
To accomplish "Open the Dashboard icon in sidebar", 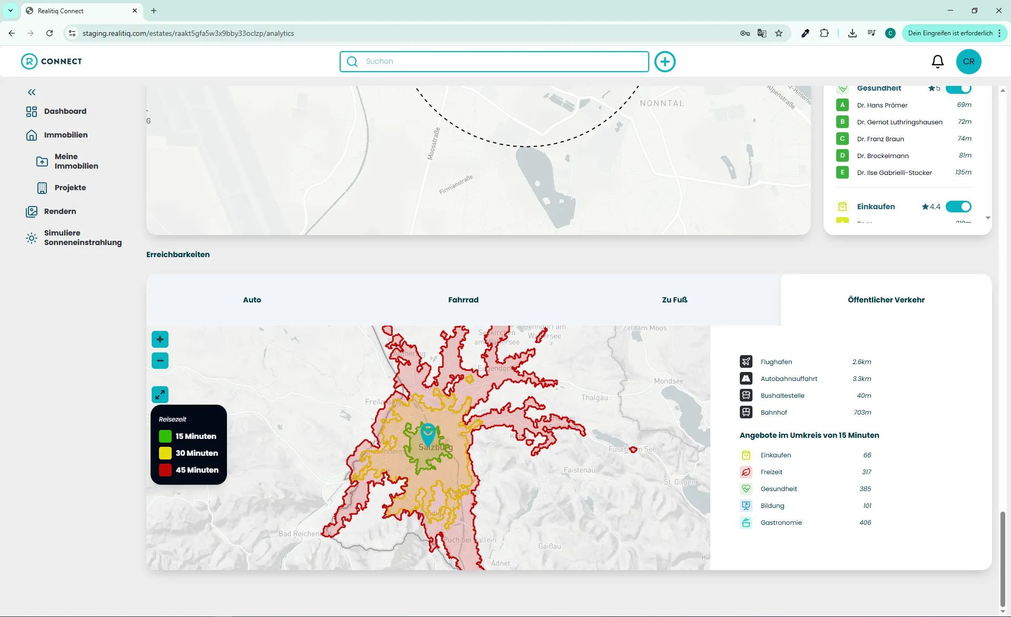I will click(32, 111).
